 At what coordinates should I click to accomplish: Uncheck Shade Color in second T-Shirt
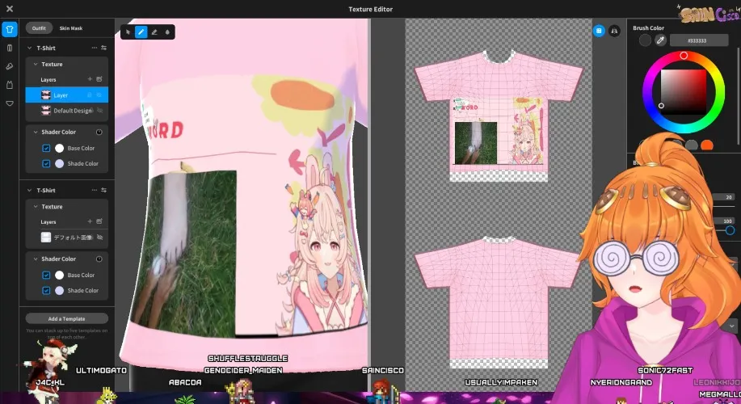click(46, 291)
